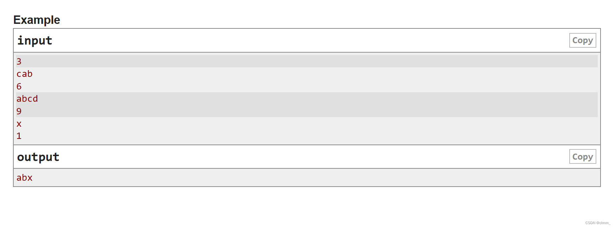Select the last input line containing 1
616x228 pixels.
[x=19, y=136]
